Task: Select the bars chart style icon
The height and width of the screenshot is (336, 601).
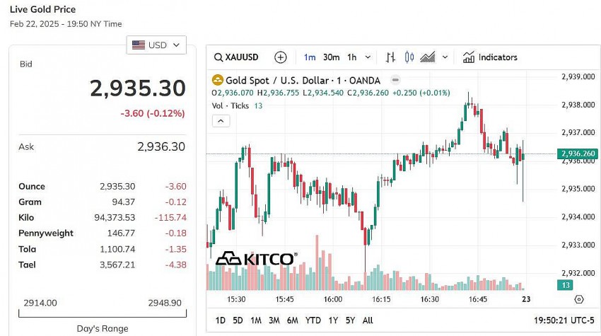Action: [x=390, y=57]
